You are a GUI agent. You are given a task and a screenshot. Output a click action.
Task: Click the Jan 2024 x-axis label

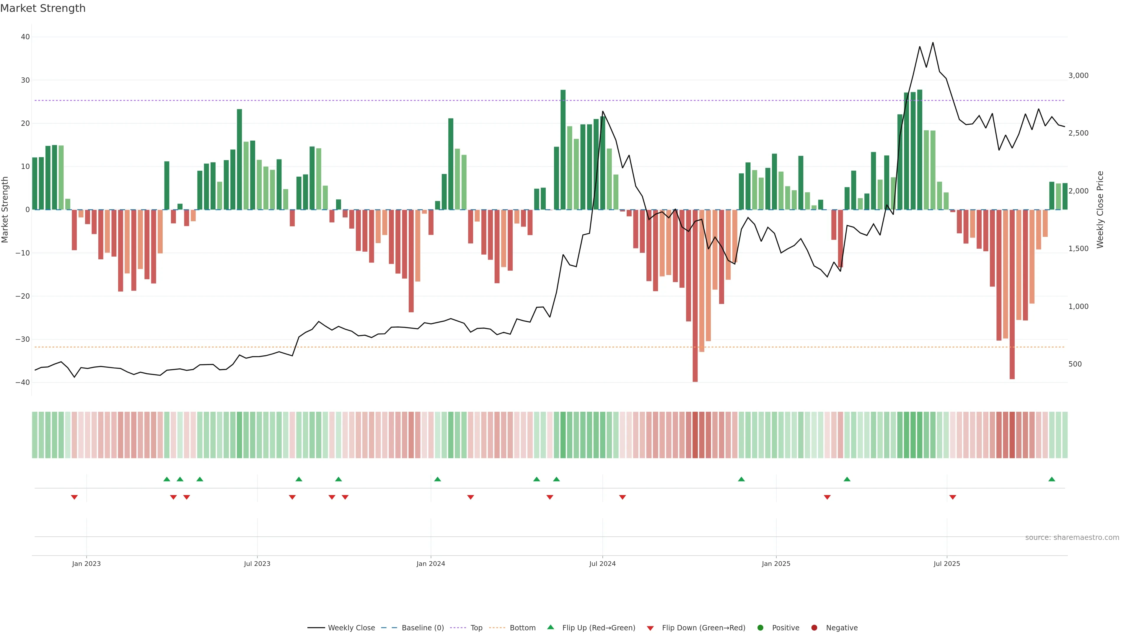click(x=431, y=564)
